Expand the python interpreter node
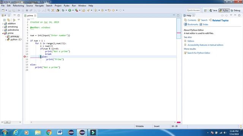This screenshot has width=243, height=136. point(6,40)
